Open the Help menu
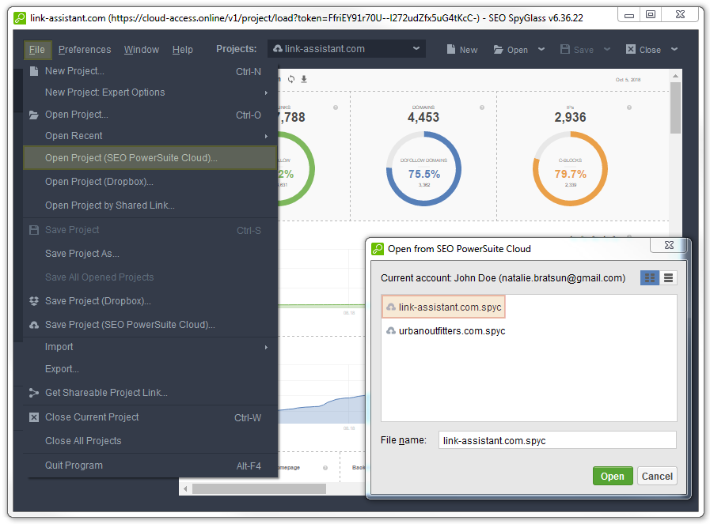 [x=183, y=50]
